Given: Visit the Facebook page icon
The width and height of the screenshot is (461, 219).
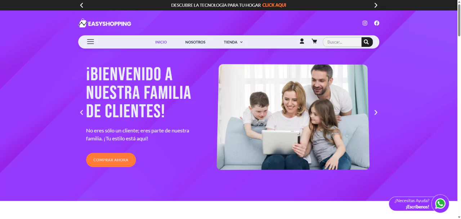Looking at the screenshot, I should pos(377,23).
